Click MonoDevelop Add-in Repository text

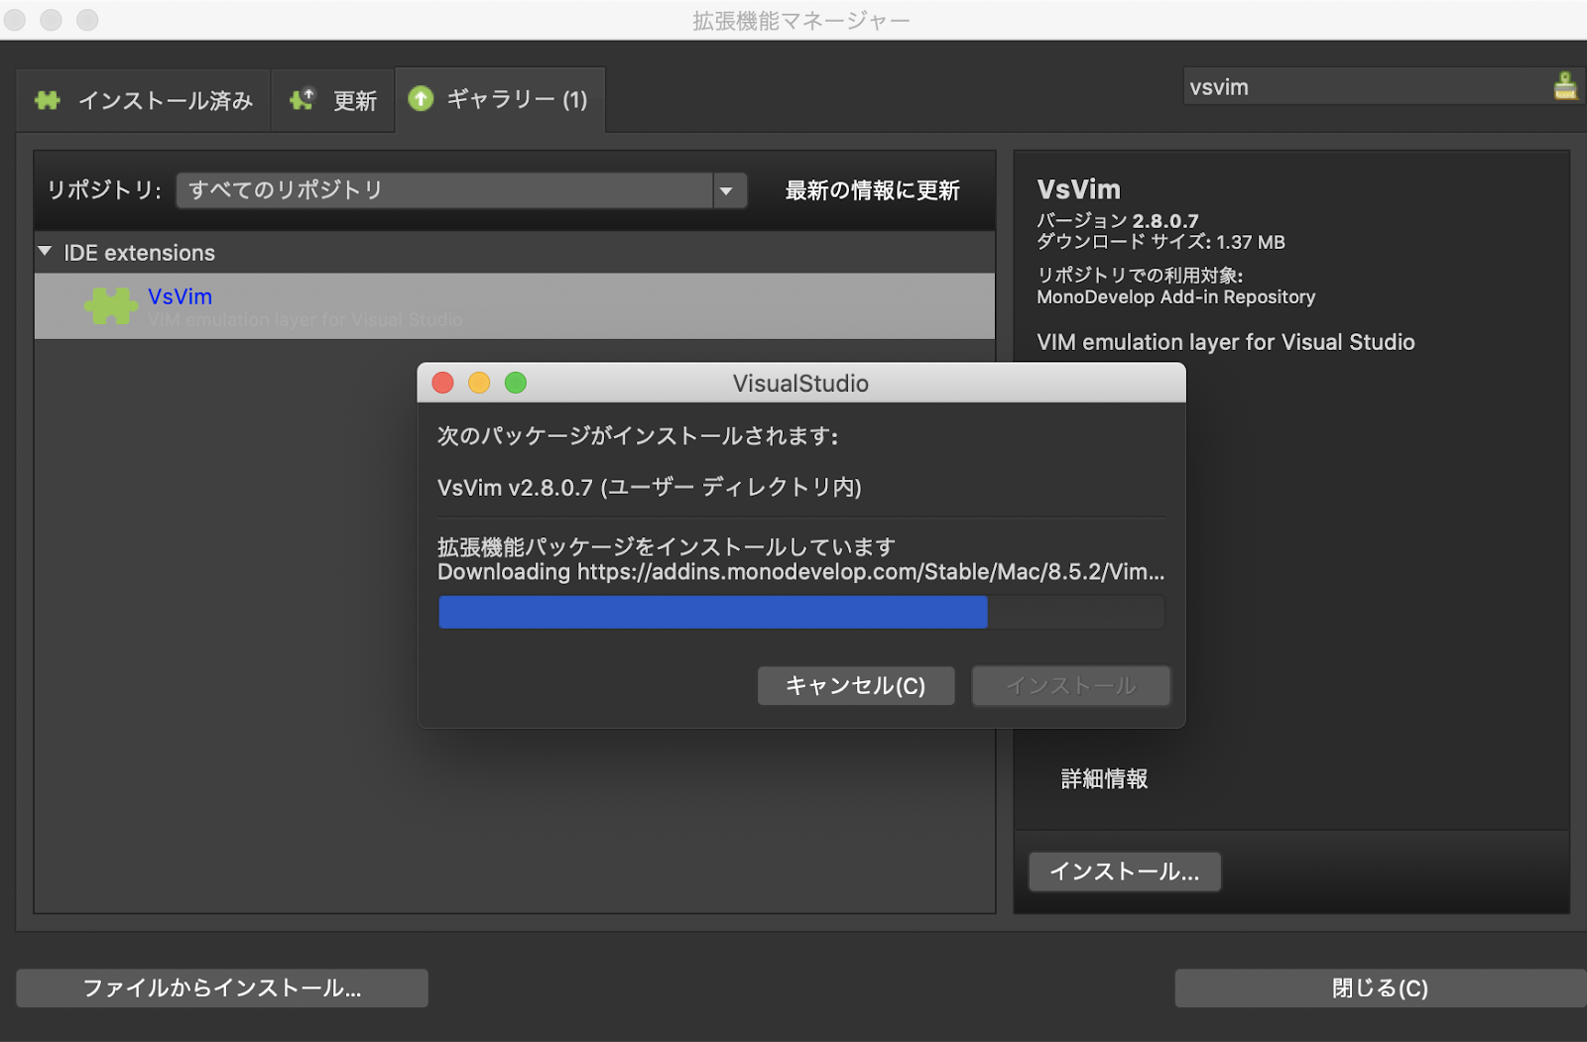(1176, 296)
